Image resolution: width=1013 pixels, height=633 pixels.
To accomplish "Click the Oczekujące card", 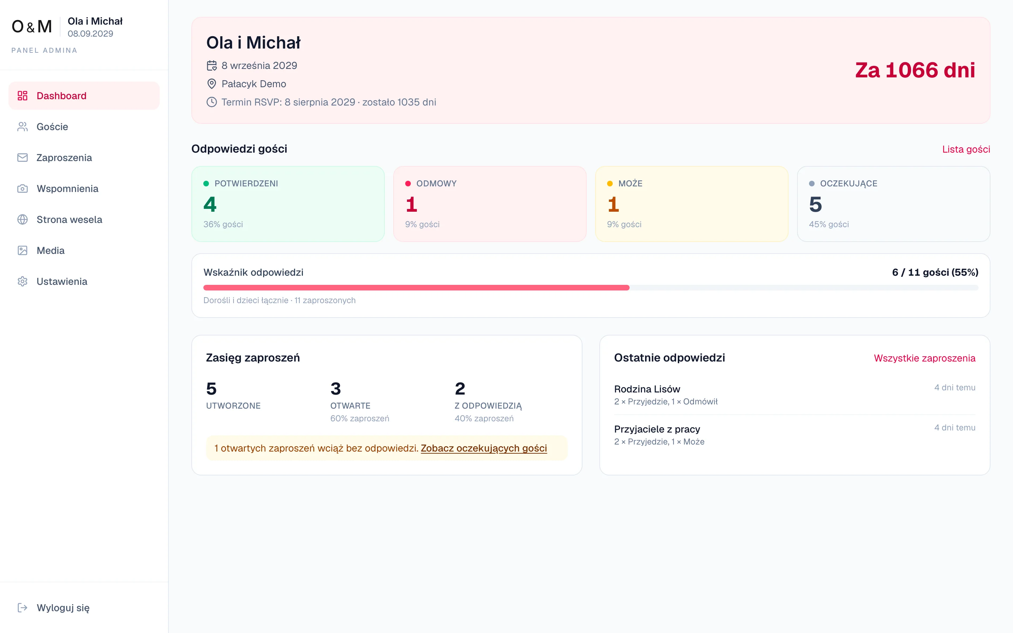I will click(x=893, y=204).
